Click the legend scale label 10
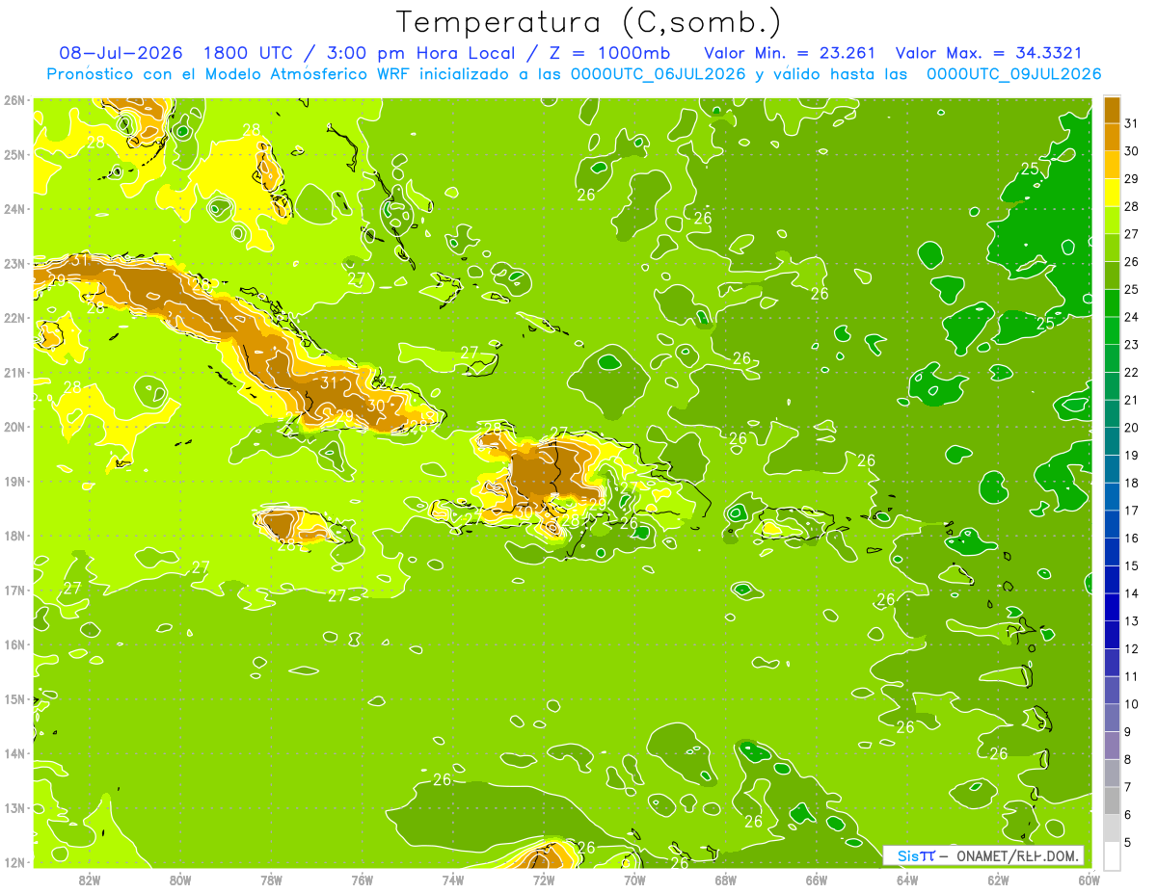This screenshot has width=1157, height=893. 1132,704
